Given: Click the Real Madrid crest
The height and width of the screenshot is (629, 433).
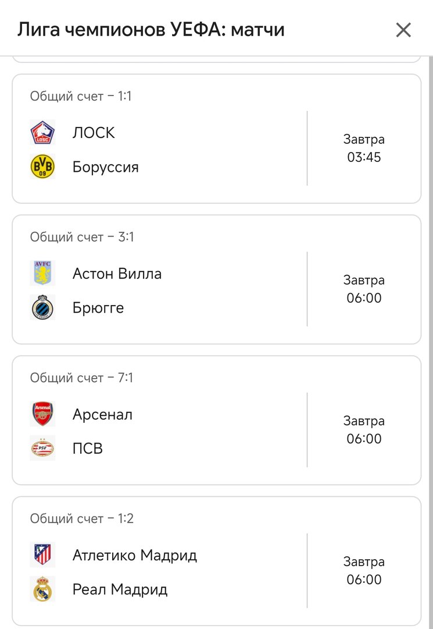Looking at the screenshot, I should coord(42,589).
